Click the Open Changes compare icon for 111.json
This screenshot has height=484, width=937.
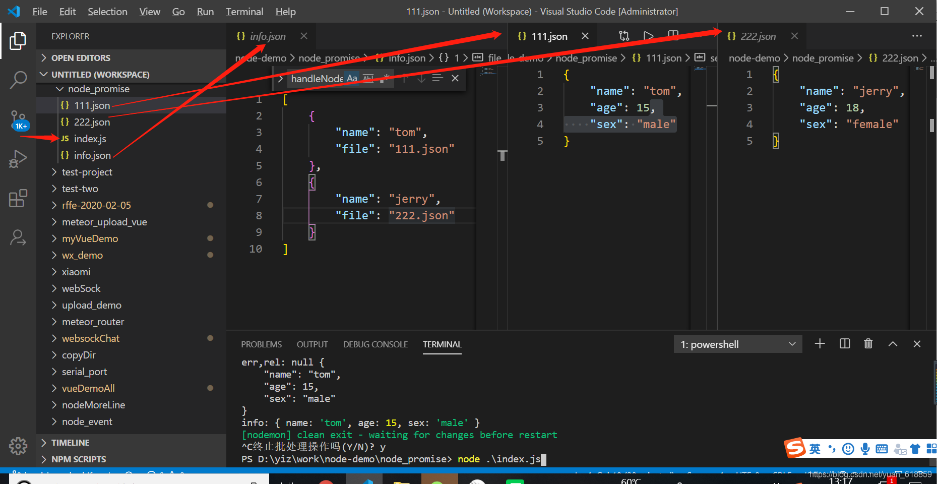[x=624, y=36]
